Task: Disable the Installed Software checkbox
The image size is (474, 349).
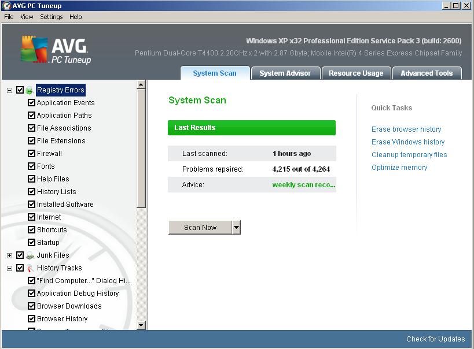Action: coord(31,205)
